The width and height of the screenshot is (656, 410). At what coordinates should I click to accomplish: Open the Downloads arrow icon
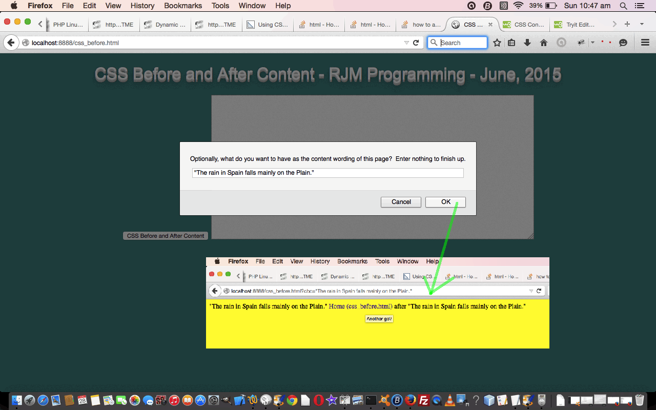click(527, 43)
